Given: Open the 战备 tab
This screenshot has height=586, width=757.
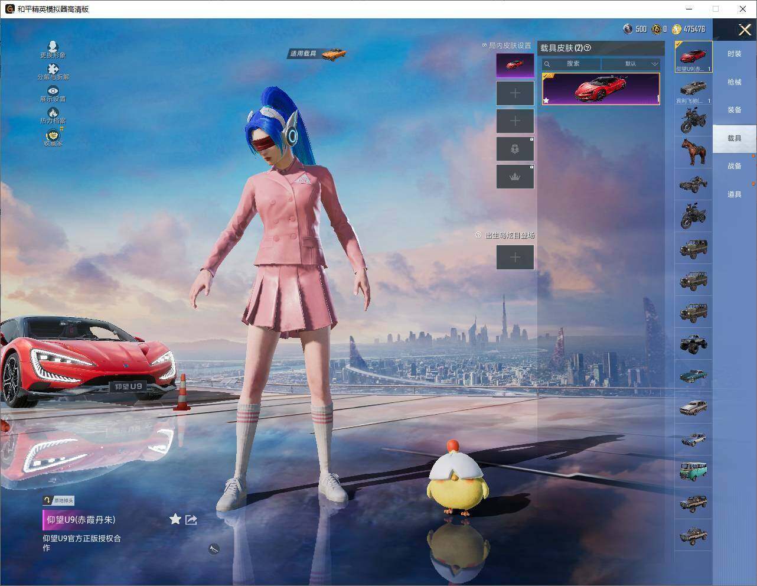Looking at the screenshot, I should (x=734, y=166).
